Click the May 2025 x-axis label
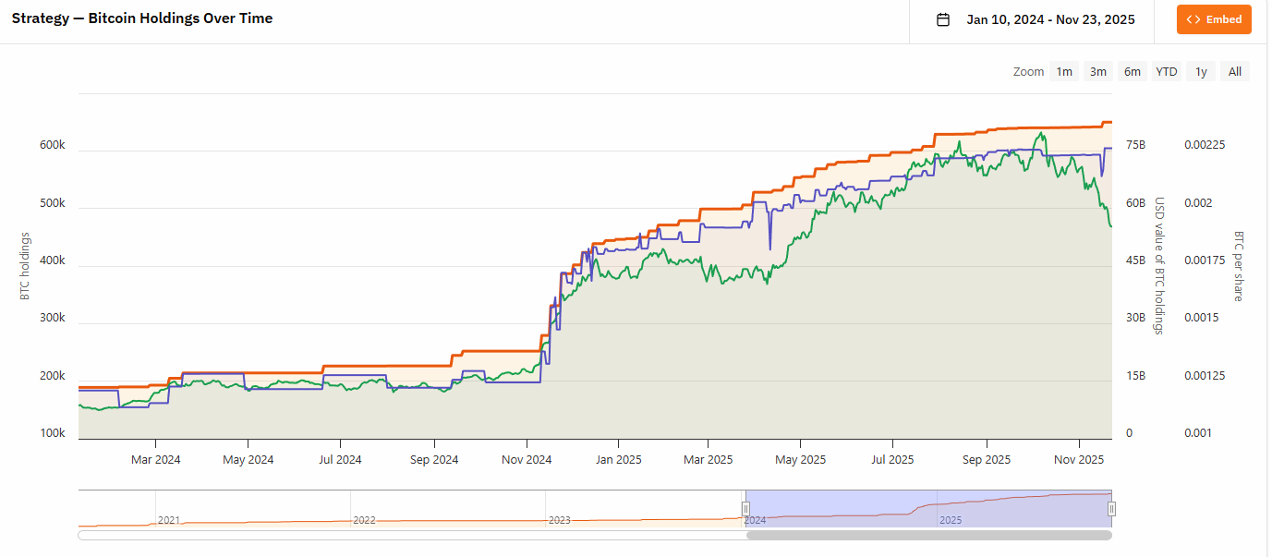Screen dimensions: 1272x557 point(800,459)
